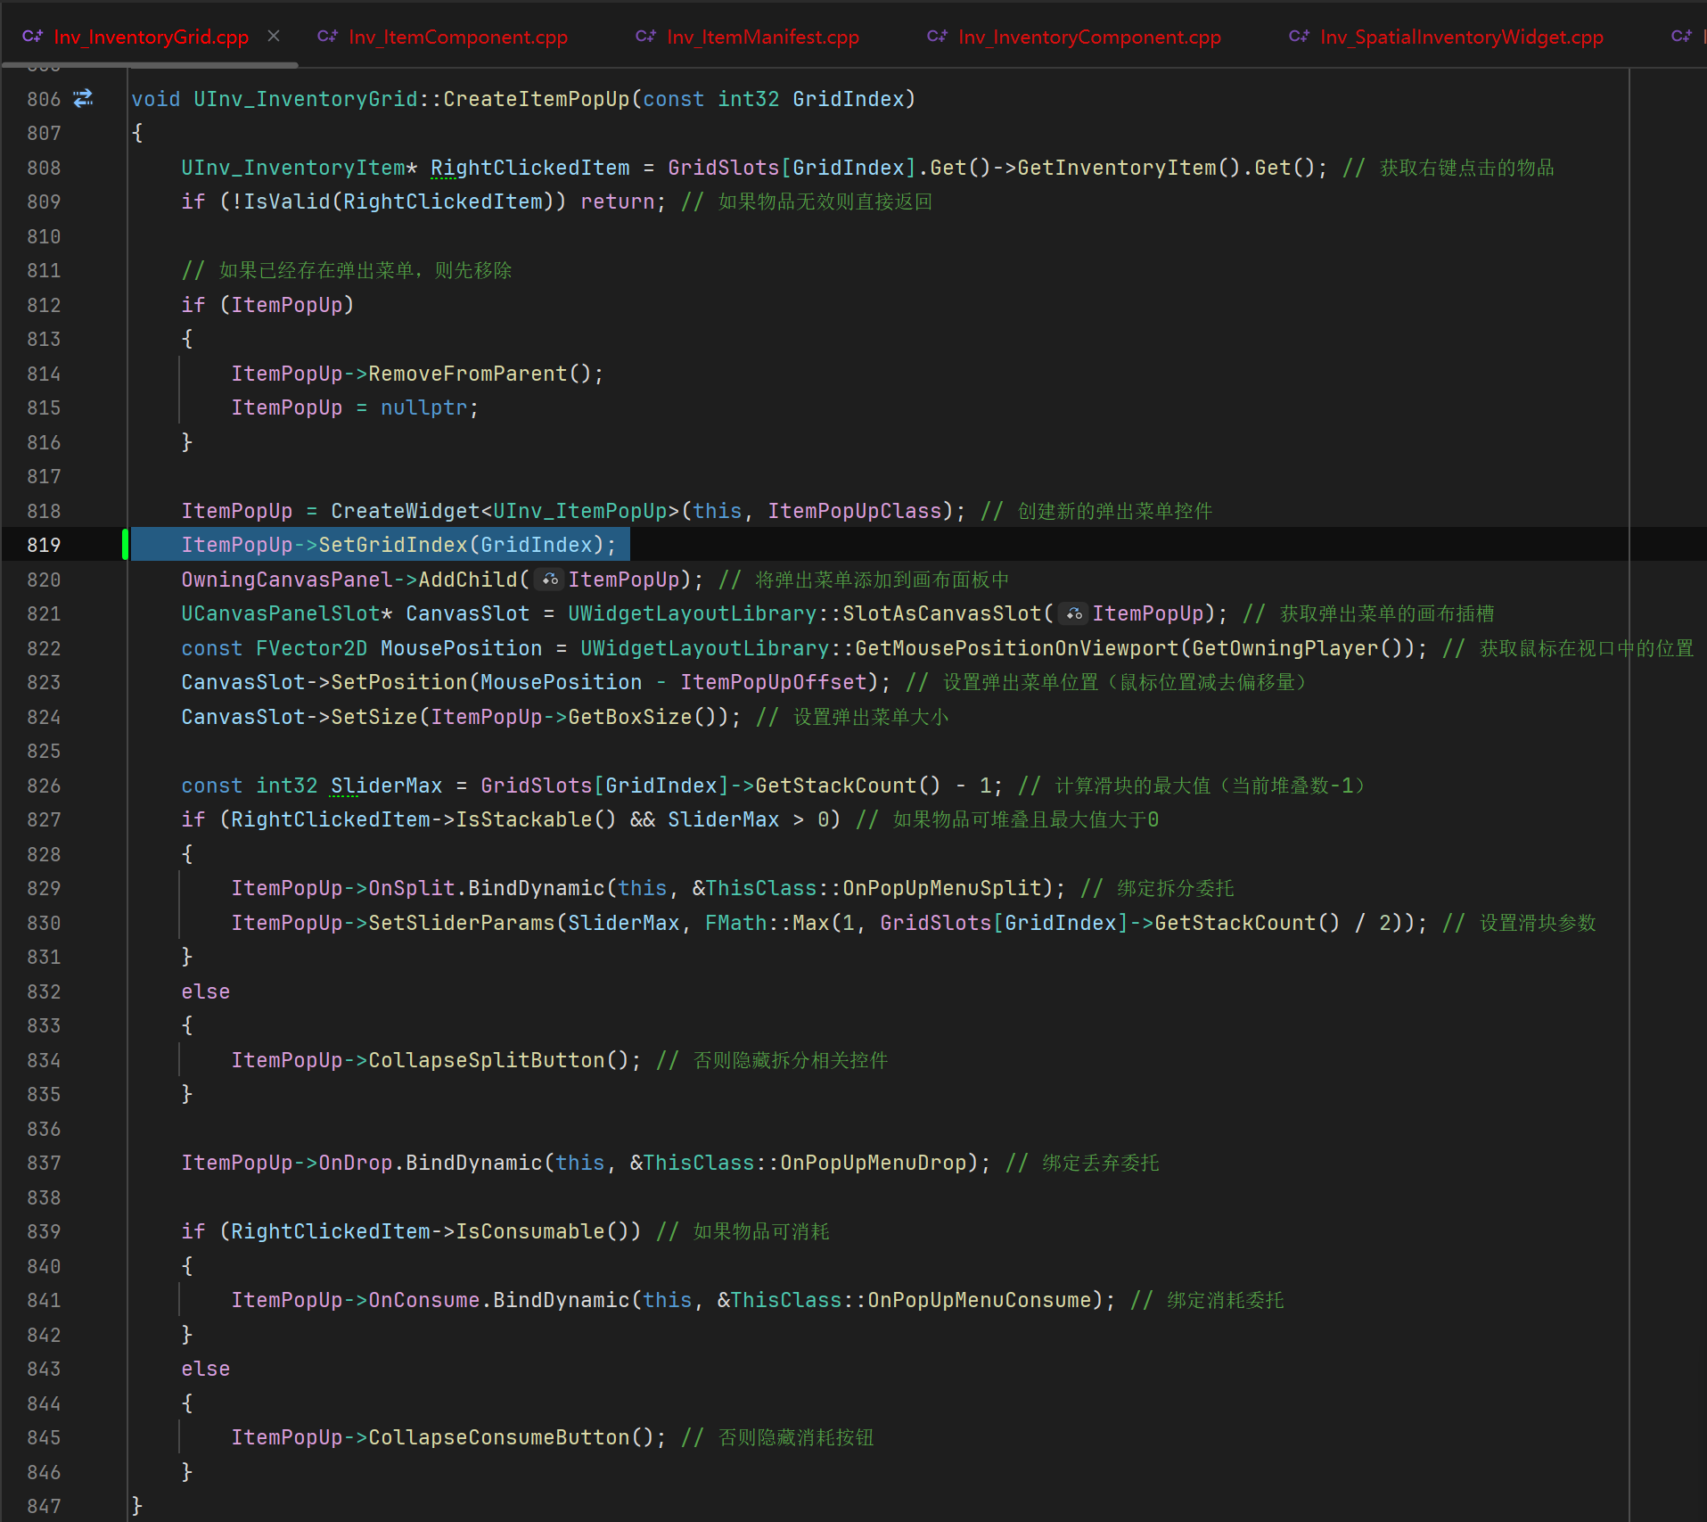The height and width of the screenshot is (1522, 1707).
Task: Click the return keyword on line 809
Action: (x=618, y=202)
